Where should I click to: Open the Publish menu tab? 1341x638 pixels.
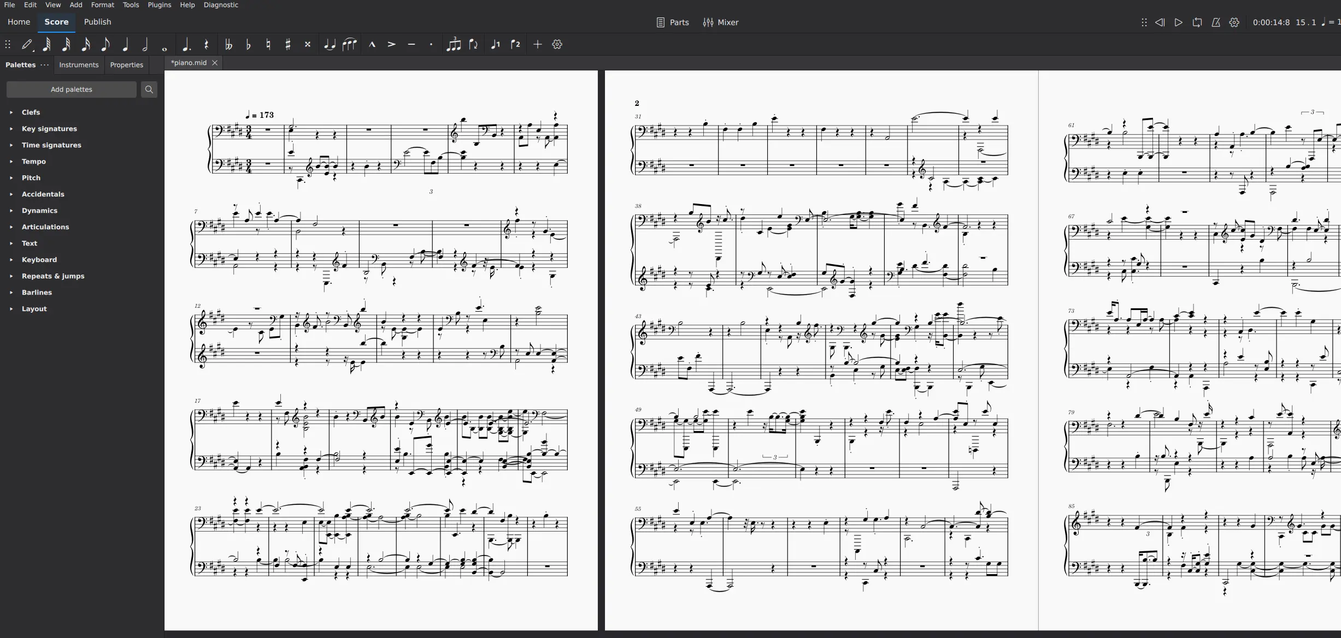[x=97, y=21]
